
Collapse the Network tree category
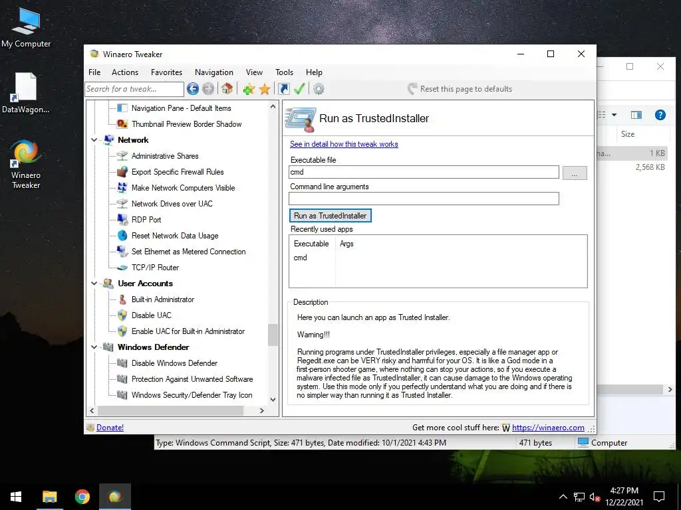(x=94, y=140)
